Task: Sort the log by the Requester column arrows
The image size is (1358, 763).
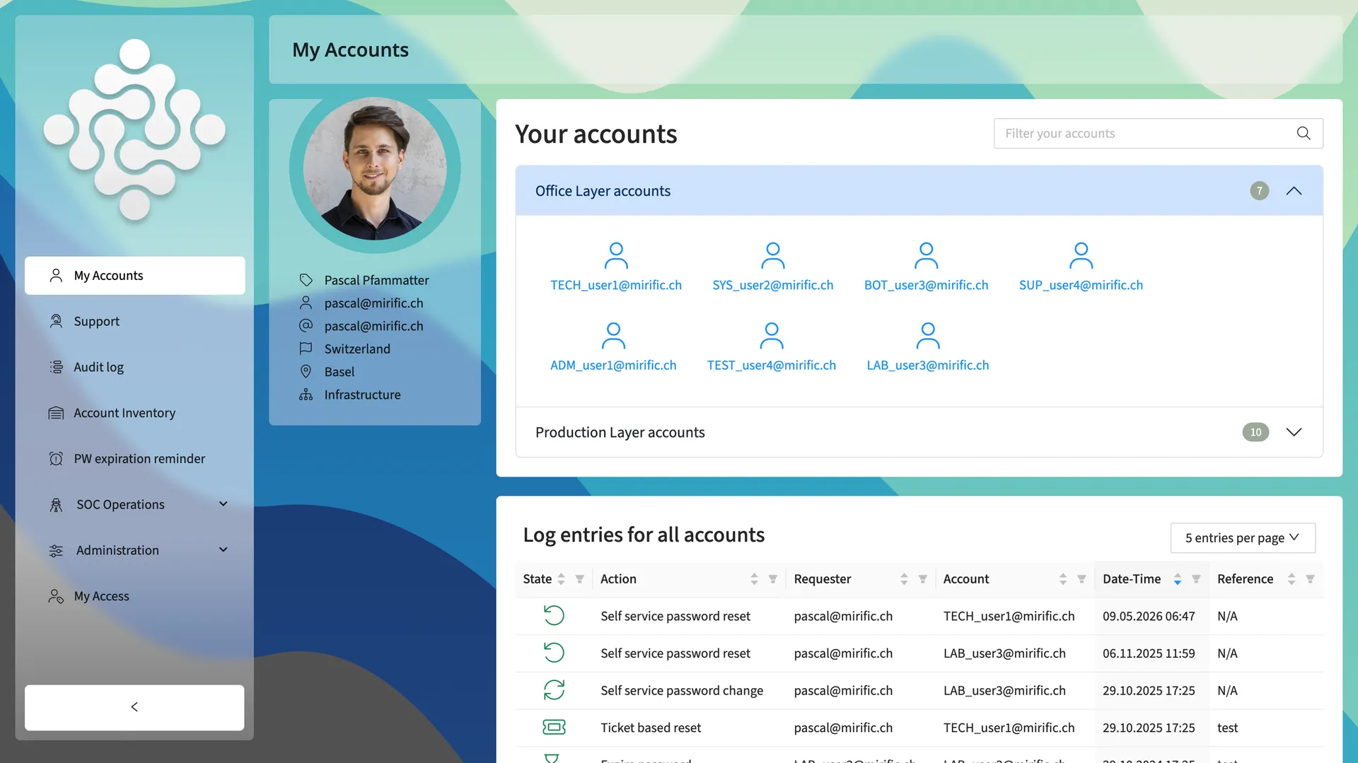Action: coord(904,579)
